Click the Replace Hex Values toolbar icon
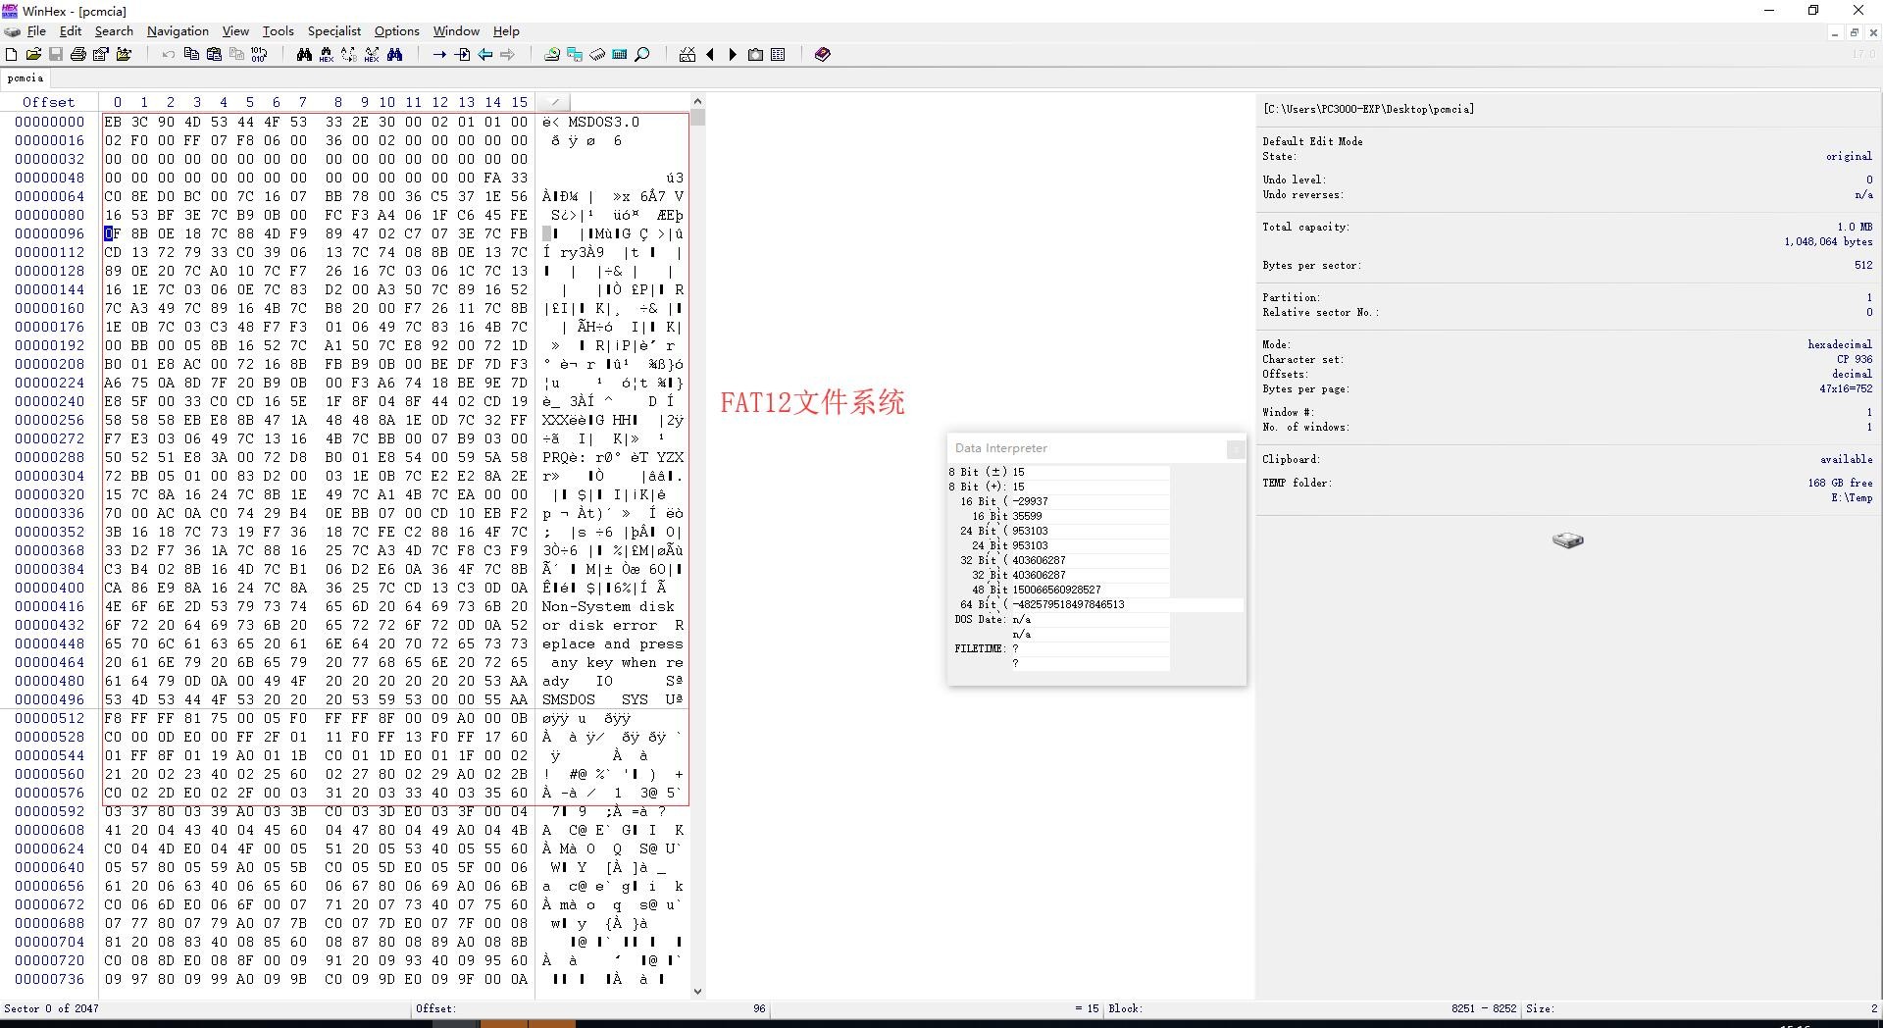1883x1028 pixels. 372,55
